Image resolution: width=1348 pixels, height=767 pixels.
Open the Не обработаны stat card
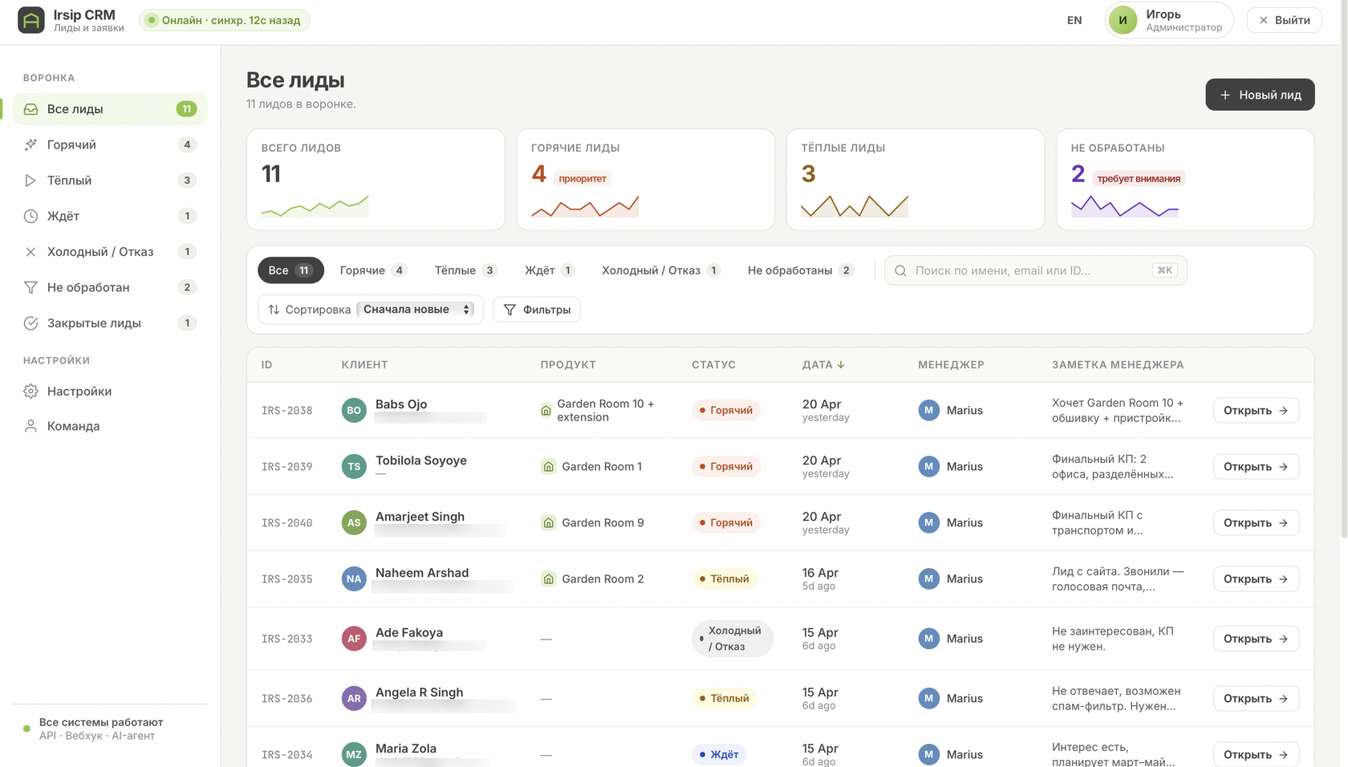tap(1184, 180)
